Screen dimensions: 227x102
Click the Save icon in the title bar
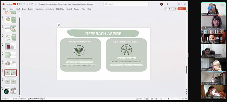click(x=20, y=4)
